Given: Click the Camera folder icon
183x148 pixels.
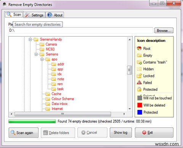Looking at the screenshot, I should [x=42, y=45].
